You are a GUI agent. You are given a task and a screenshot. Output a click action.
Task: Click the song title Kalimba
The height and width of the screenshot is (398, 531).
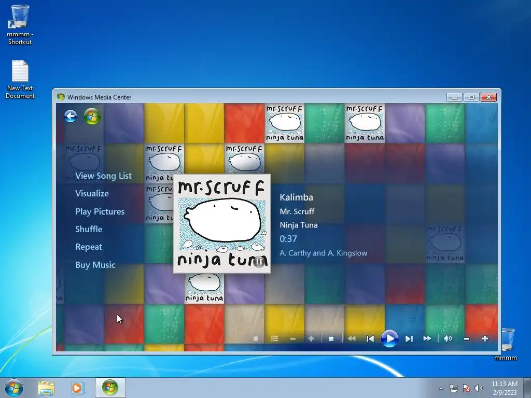296,197
